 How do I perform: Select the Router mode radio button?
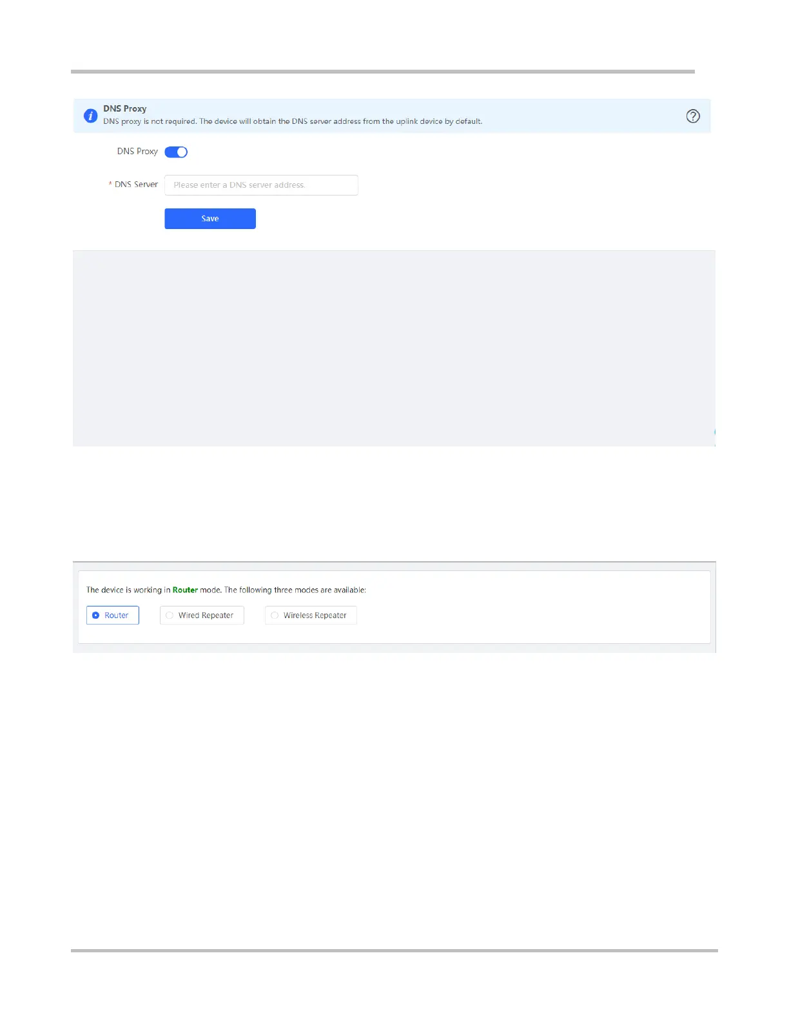coord(96,616)
